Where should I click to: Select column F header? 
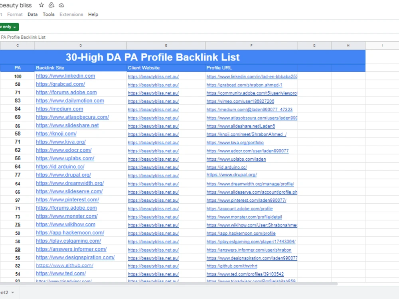pyautogui.click(x=251, y=45)
